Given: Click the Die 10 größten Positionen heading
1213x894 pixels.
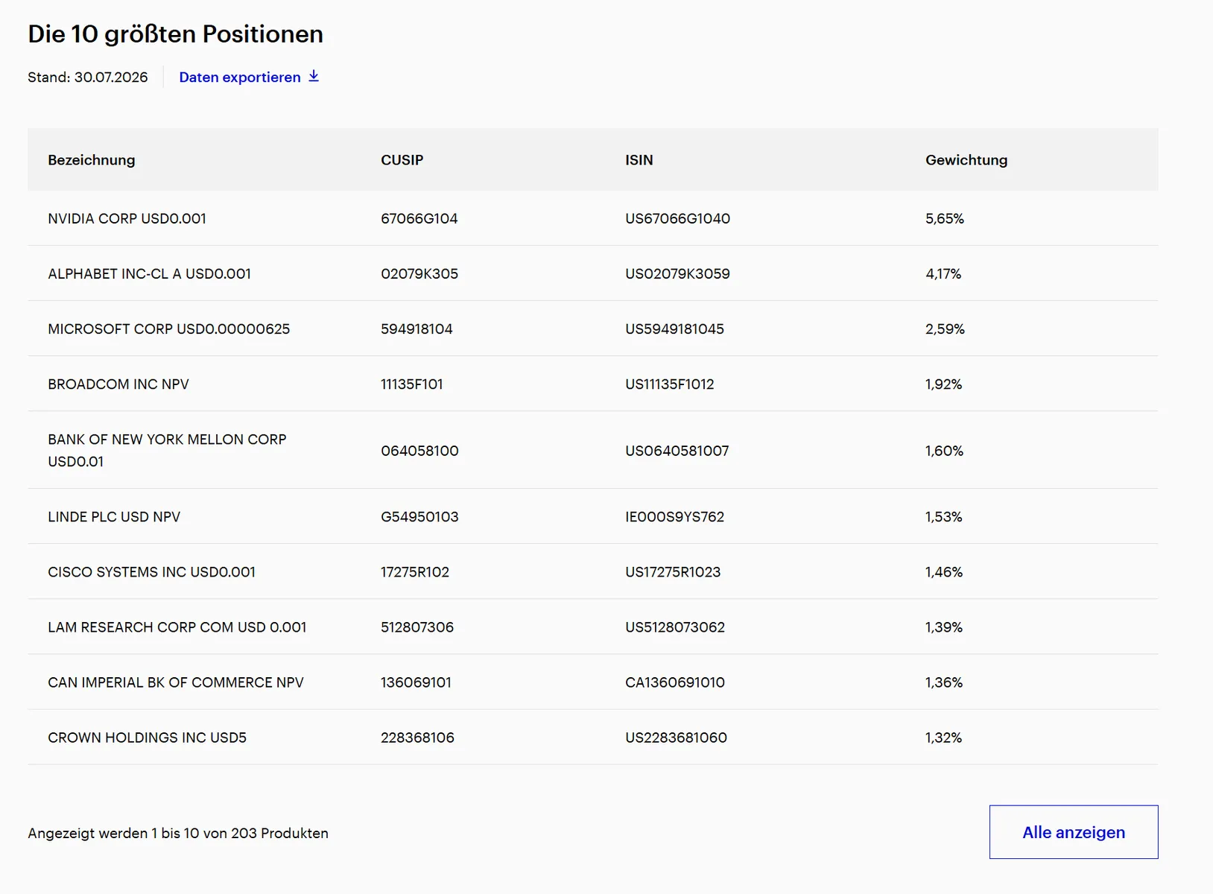Looking at the screenshot, I should (x=176, y=34).
